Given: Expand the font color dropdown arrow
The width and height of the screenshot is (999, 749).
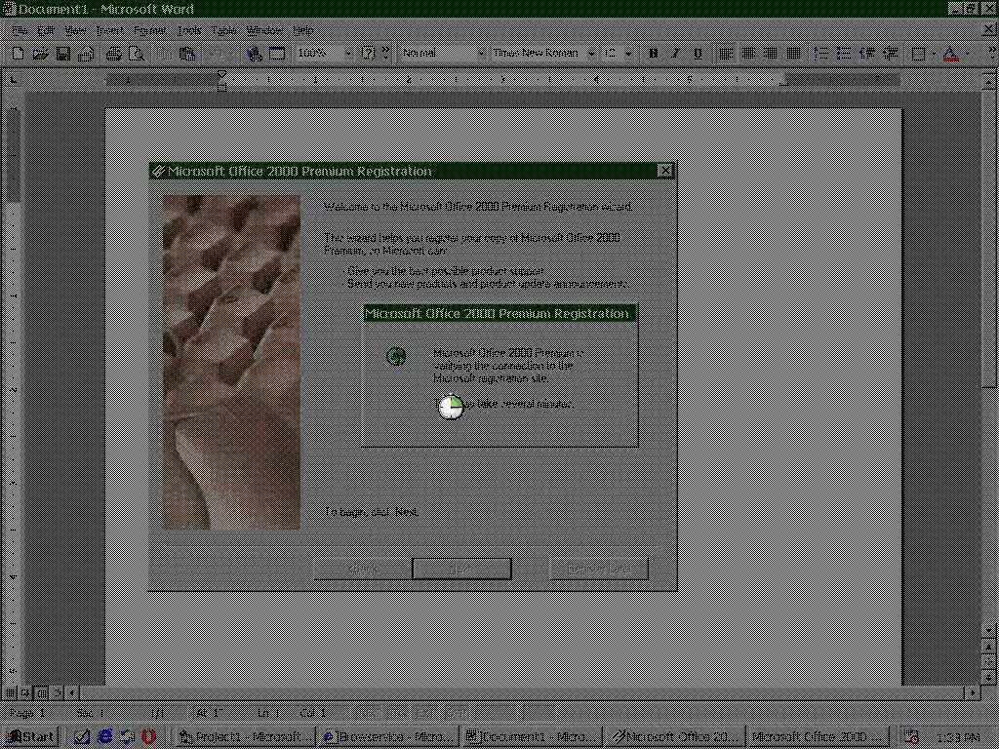Looking at the screenshot, I should [x=966, y=54].
